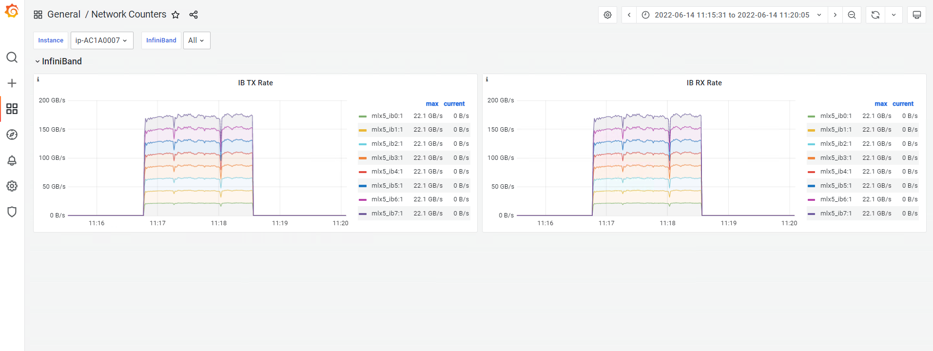Open IB RX Rate panel title menu
Screen dimensions: 933x351
tap(704, 83)
